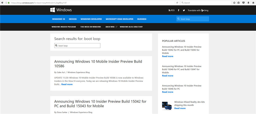This screenshot has width=256, height=114.
Task: Open article Build 15042 for PC headline
Action: [100, 103]
